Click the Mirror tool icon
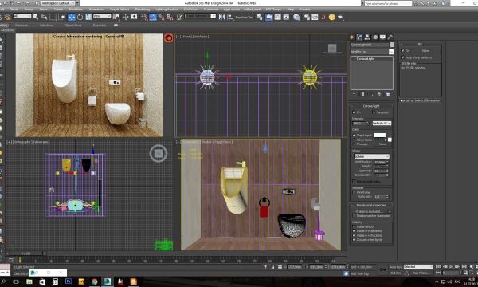Image resolution: width=478 pixels, height=287 pixels. tap(222, 17)
